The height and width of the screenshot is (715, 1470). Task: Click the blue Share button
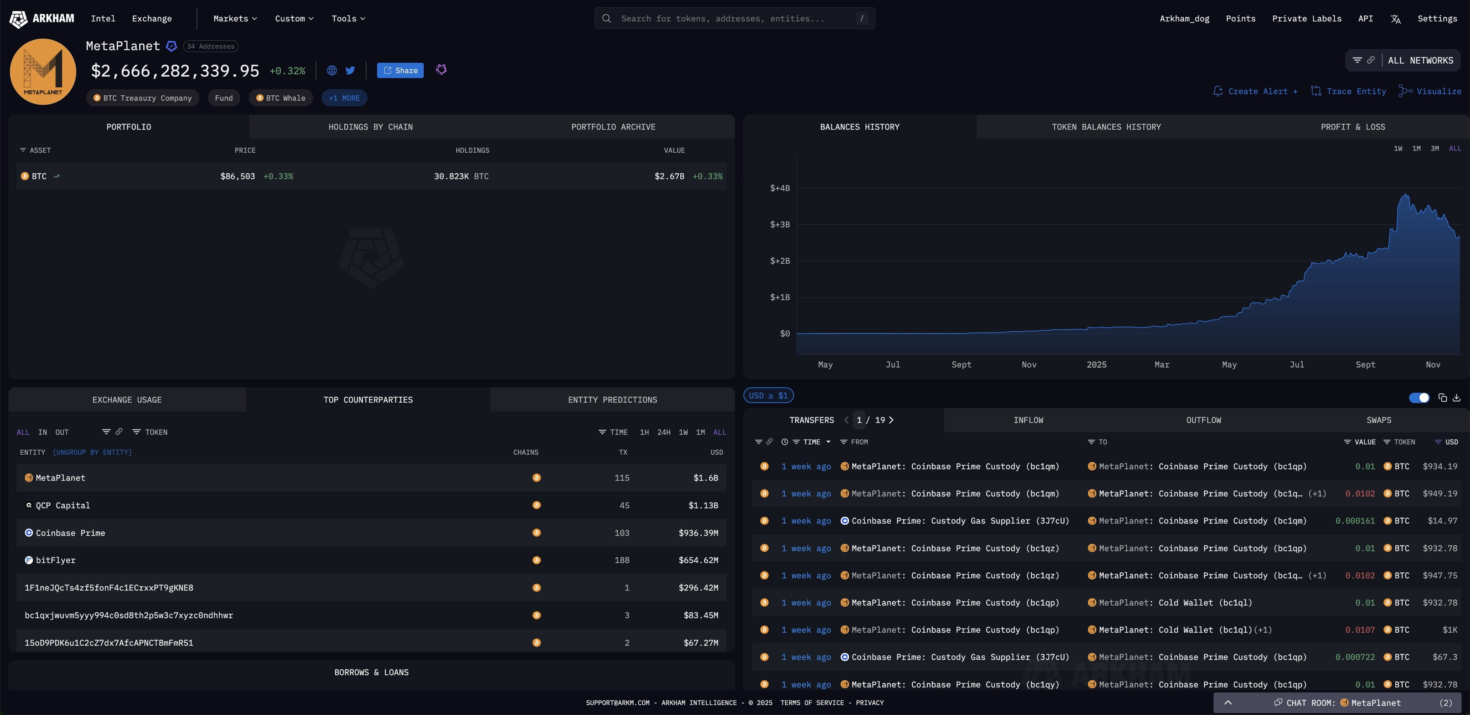(x=400, y=71)
